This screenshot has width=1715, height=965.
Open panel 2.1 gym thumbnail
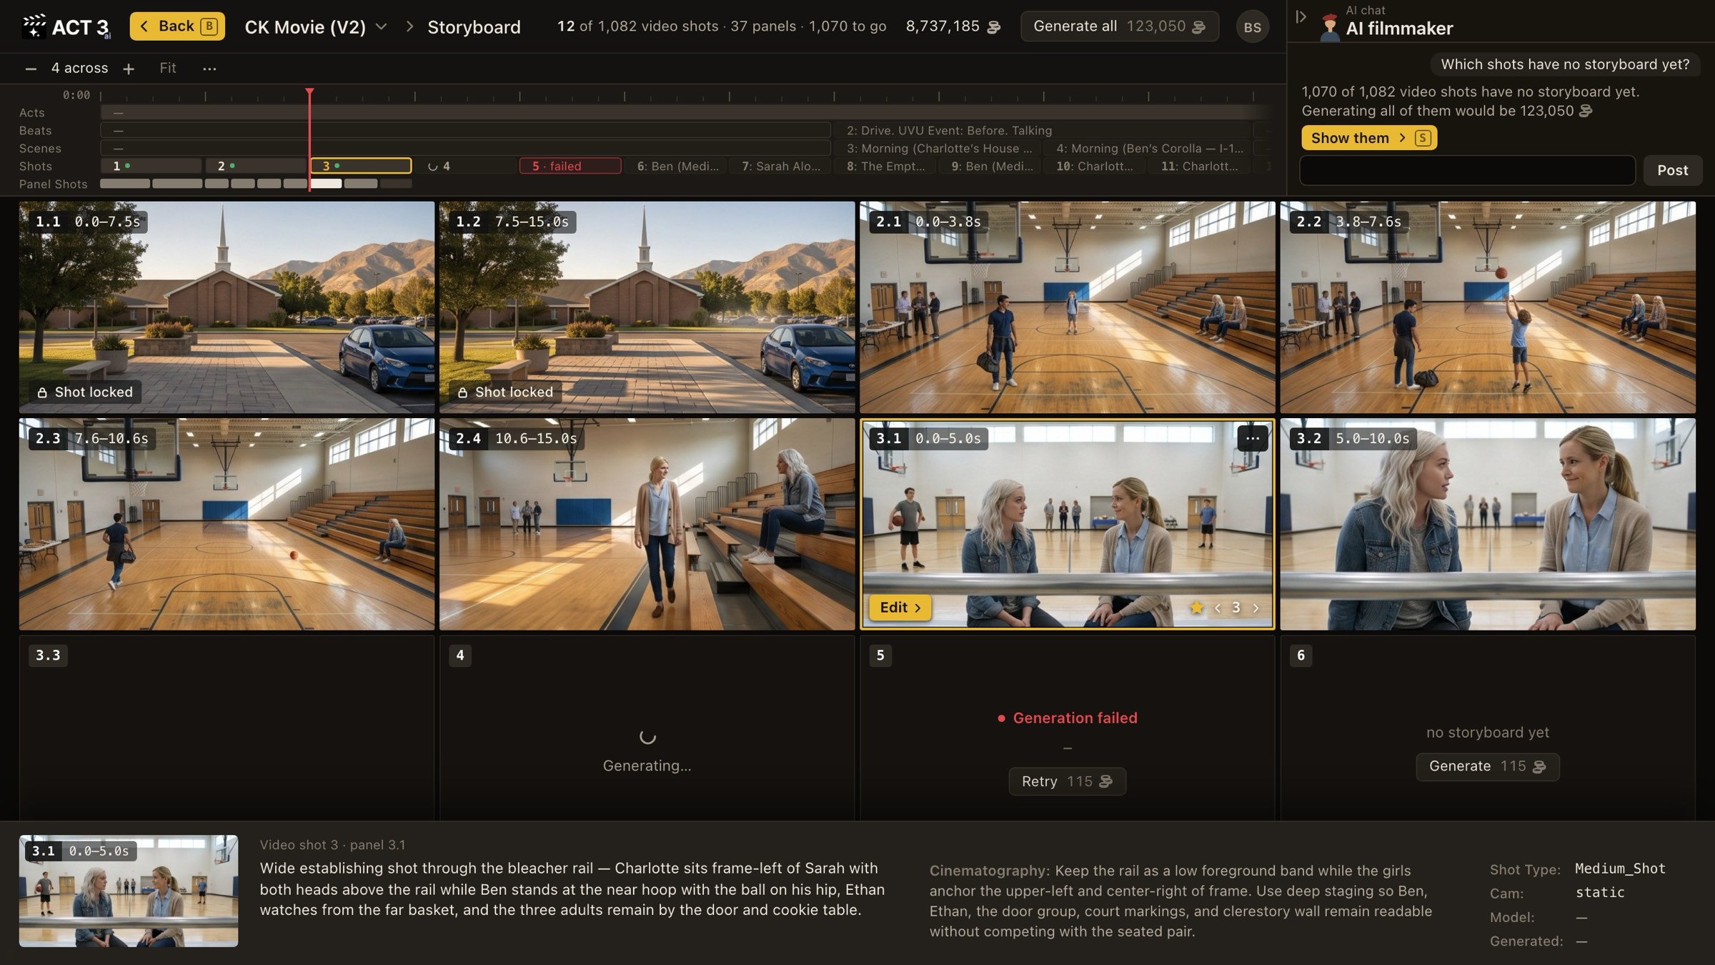point(1067,307)
